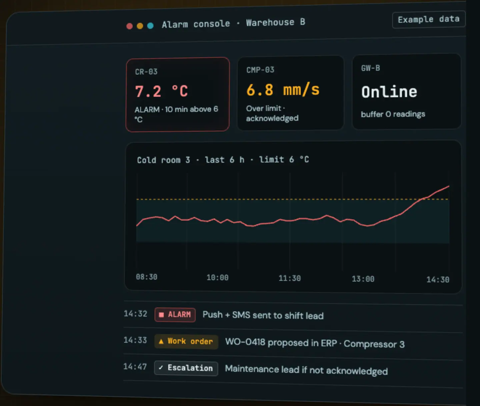The height and width of the screenshot is (406, 480).
Task: Click the yellow window dot
Action: [140, 26]
